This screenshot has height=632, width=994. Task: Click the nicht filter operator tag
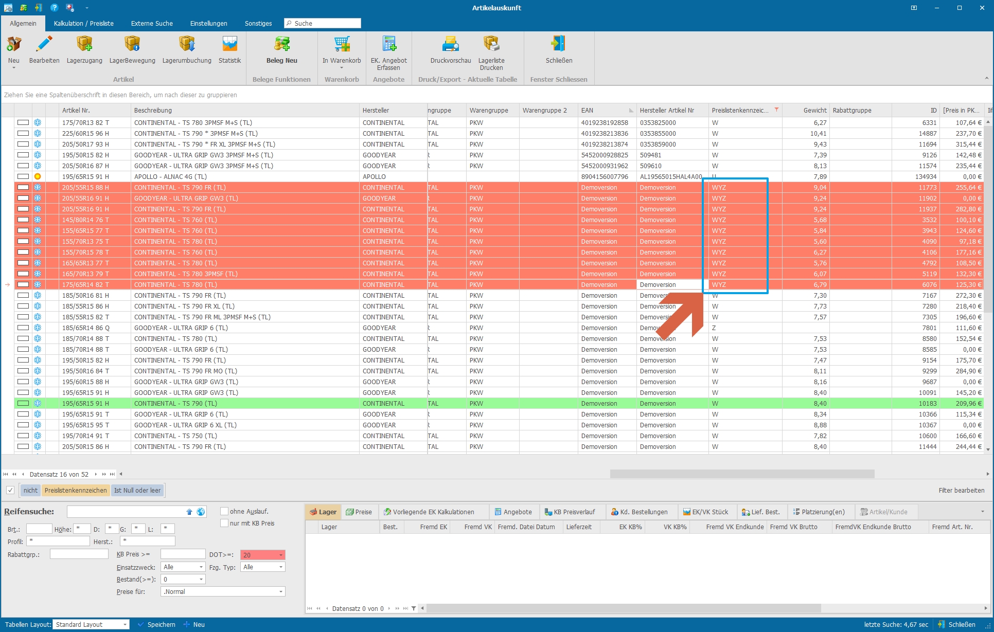pyautogui.click(x=30, y=490)
